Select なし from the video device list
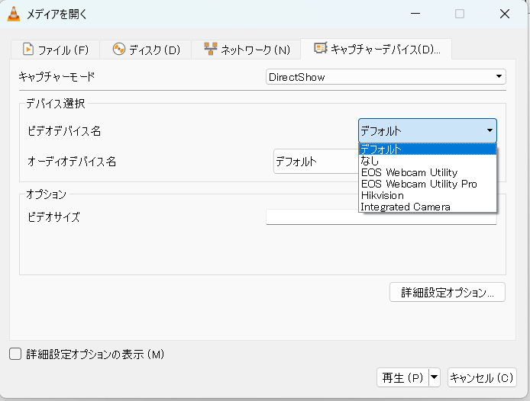This screenshot has width=530, height=401. pyautogui.click(x=370, y=161)
